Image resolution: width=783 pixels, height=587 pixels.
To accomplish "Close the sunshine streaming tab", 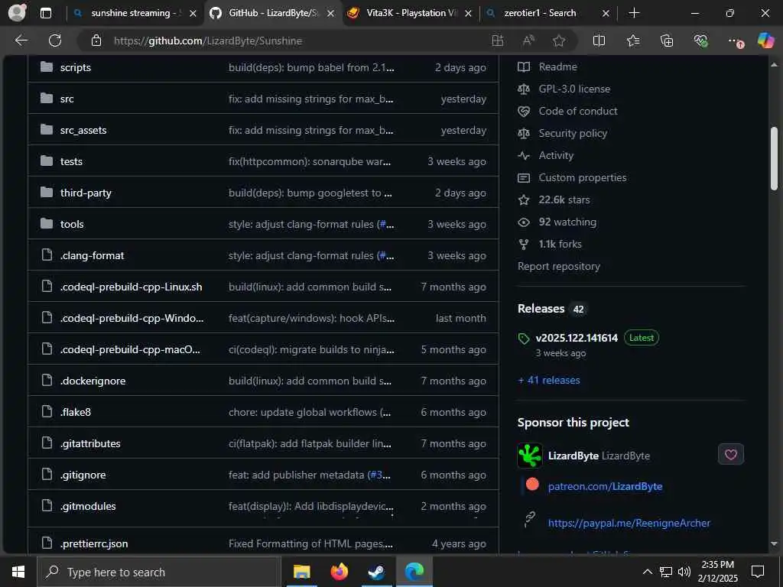I will tap(193, 14).
